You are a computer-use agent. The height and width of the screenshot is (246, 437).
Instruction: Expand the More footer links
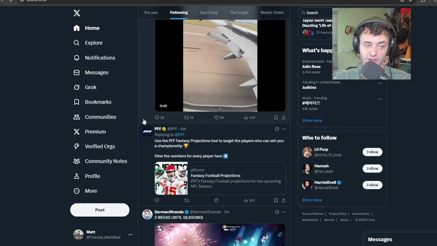click(x=346, y=220)
